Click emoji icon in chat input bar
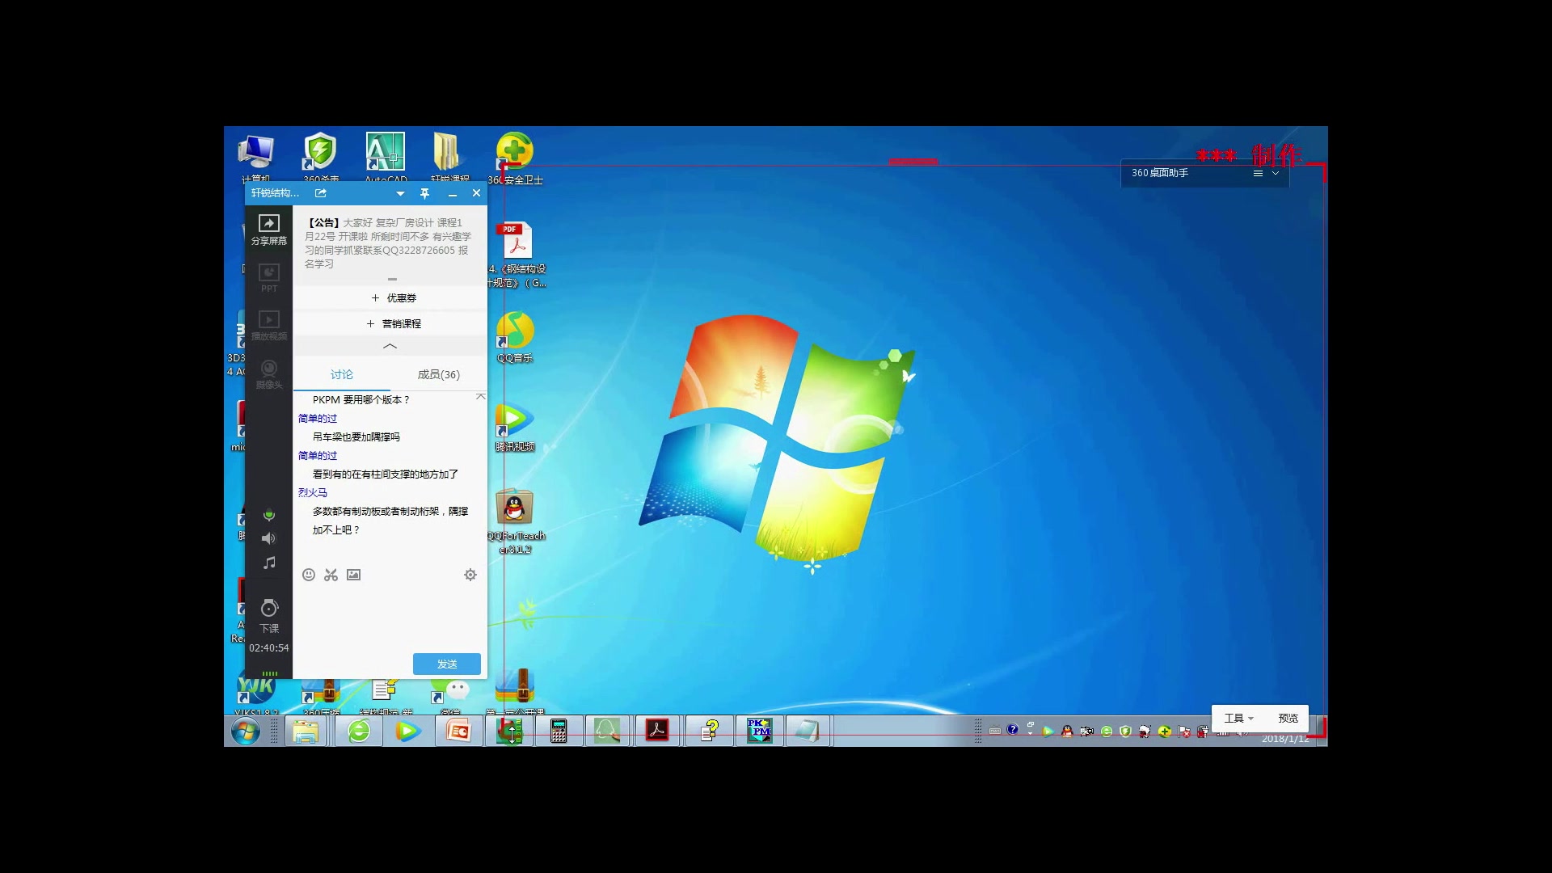1552x873 pixels. click(x=309, y=576)
